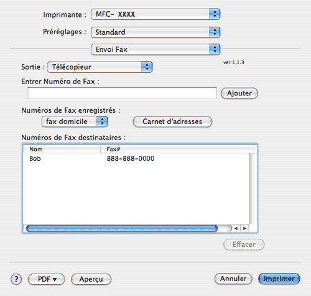Open the fax domicile dropdown

click(75, 122)
